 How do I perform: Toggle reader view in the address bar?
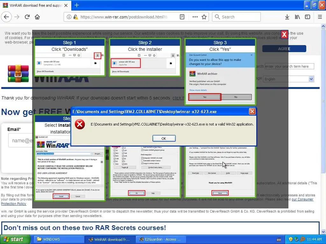tap(182, 17)
